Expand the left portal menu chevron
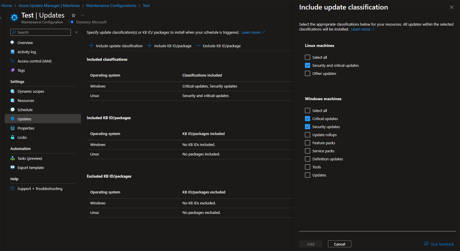The image size is (460, 251). pos(1,18)
